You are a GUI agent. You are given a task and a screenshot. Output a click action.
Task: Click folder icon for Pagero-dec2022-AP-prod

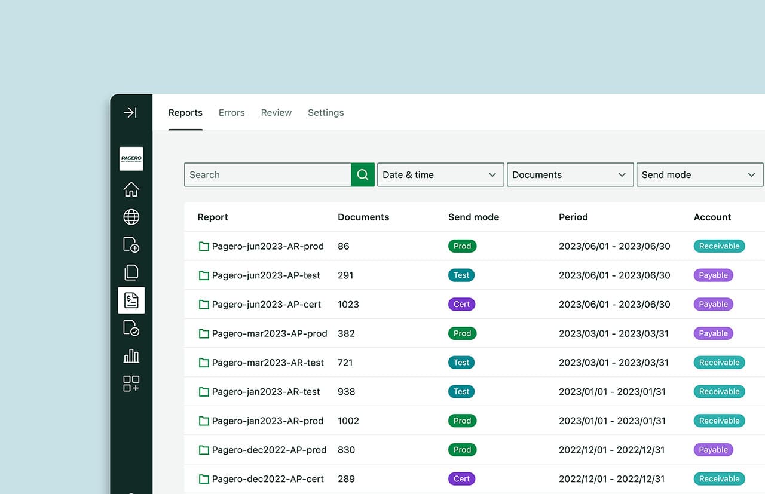click(204, 450)
